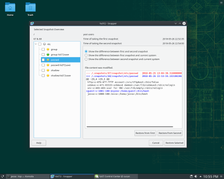Screen dimensions: 224x179
Task: Select difference between first snapshot and current system
Action: click(86, 55)
